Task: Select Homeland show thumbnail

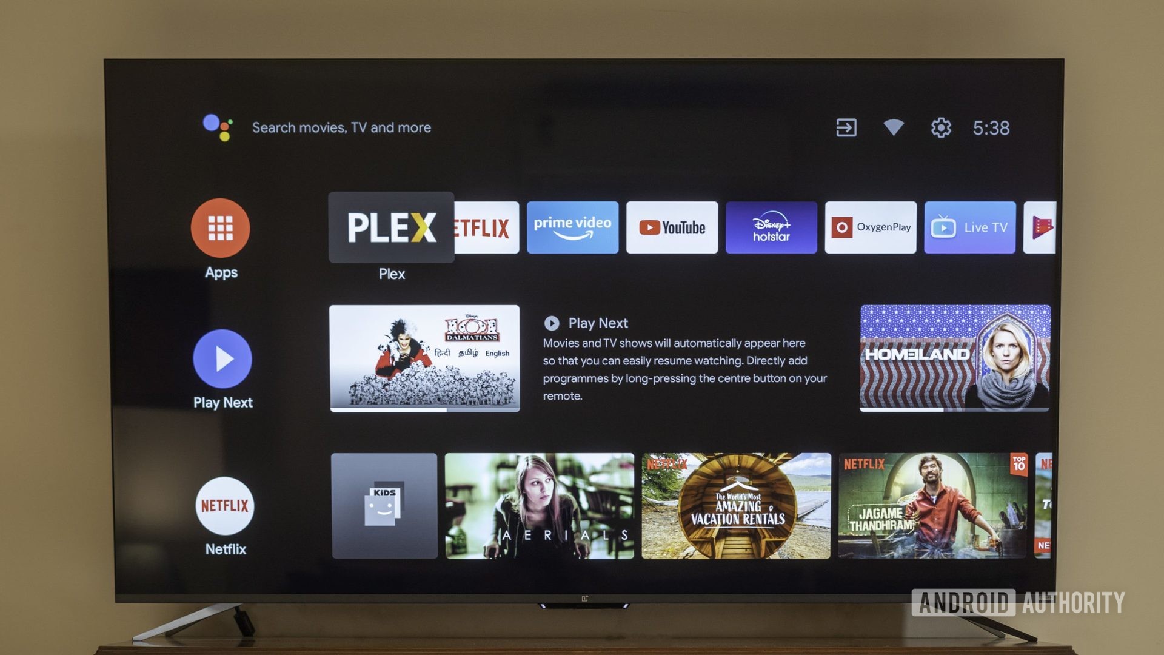Action: click(x=953, y=357)
